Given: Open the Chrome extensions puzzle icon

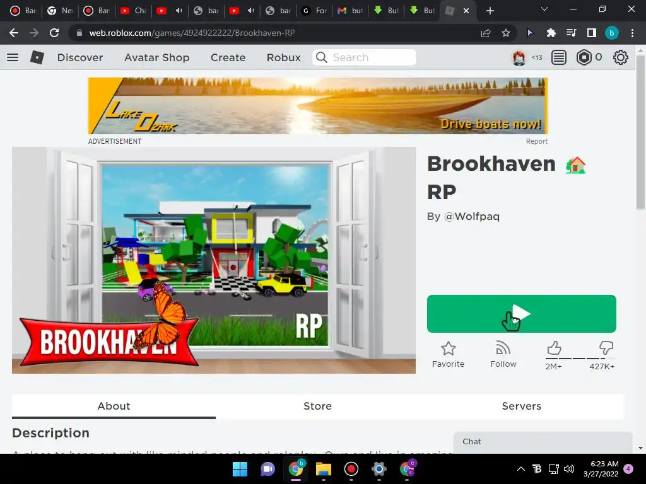Looking at the screenshot, I should [551, 33].
